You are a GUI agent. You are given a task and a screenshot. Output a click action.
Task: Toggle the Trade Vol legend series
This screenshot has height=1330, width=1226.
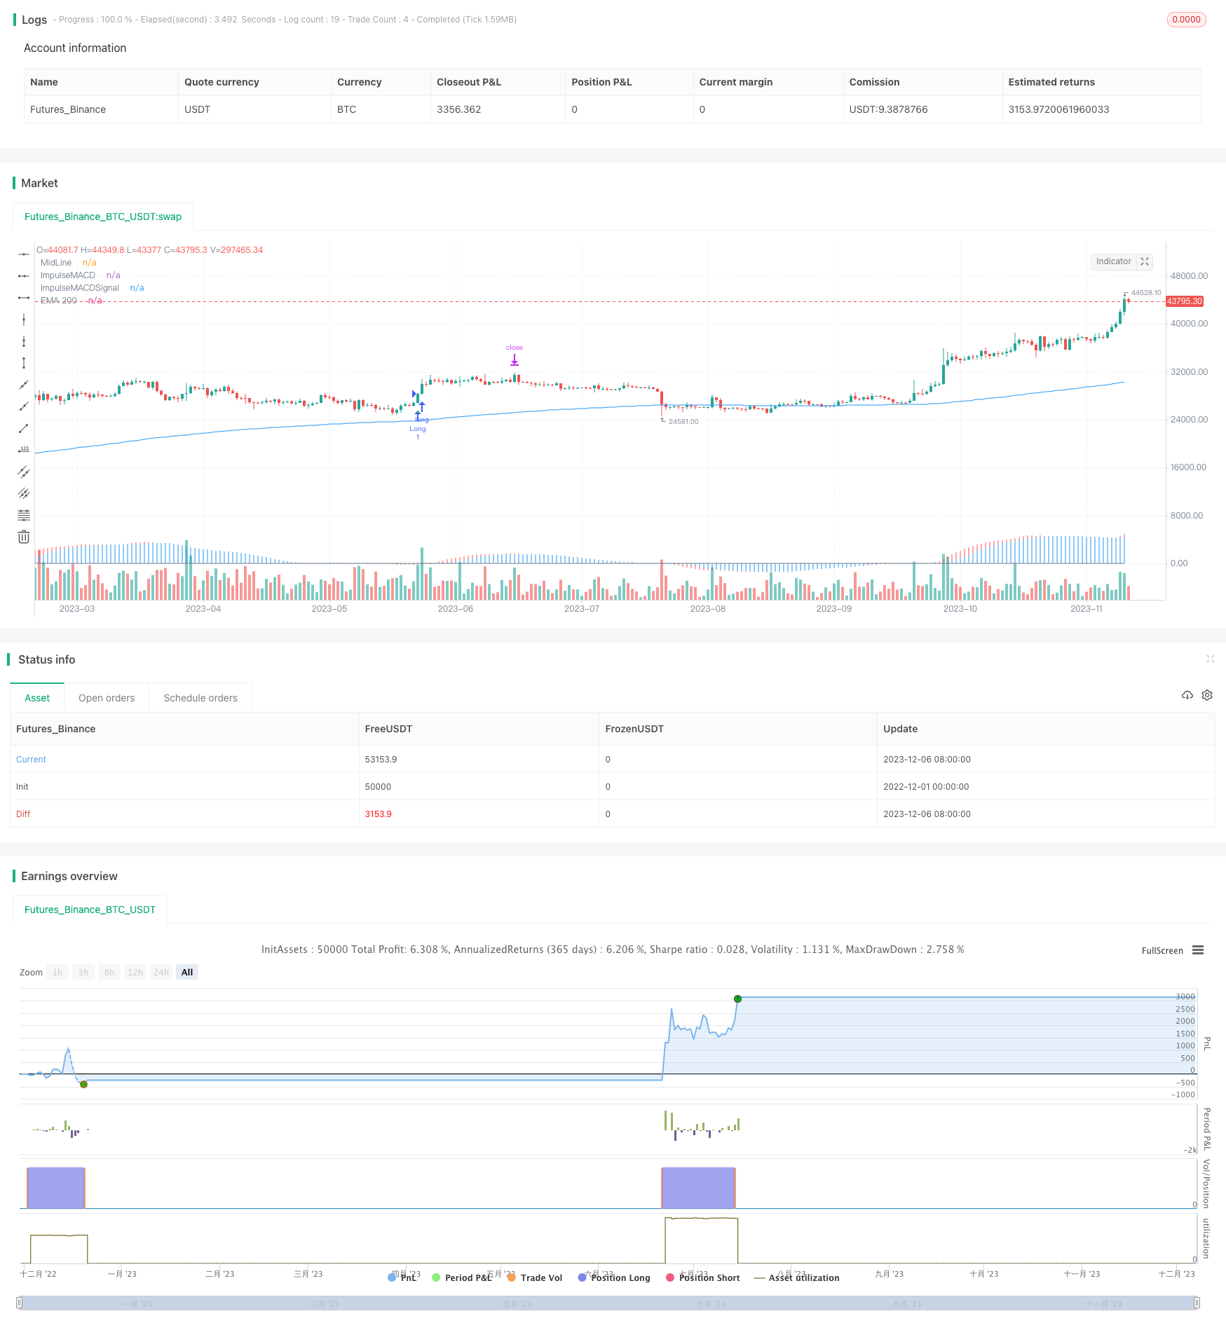click(535, 1277)
